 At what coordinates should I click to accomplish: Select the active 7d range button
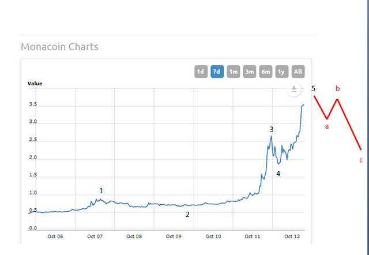click(x=217, y=72)
